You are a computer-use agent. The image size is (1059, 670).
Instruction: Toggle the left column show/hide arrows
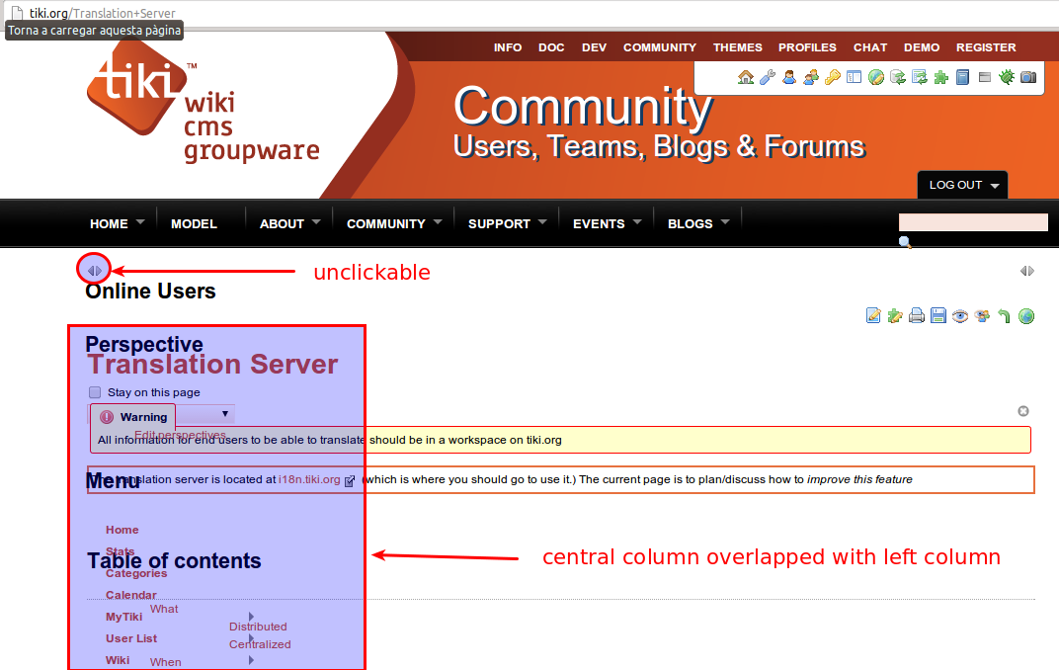point(95,271)
